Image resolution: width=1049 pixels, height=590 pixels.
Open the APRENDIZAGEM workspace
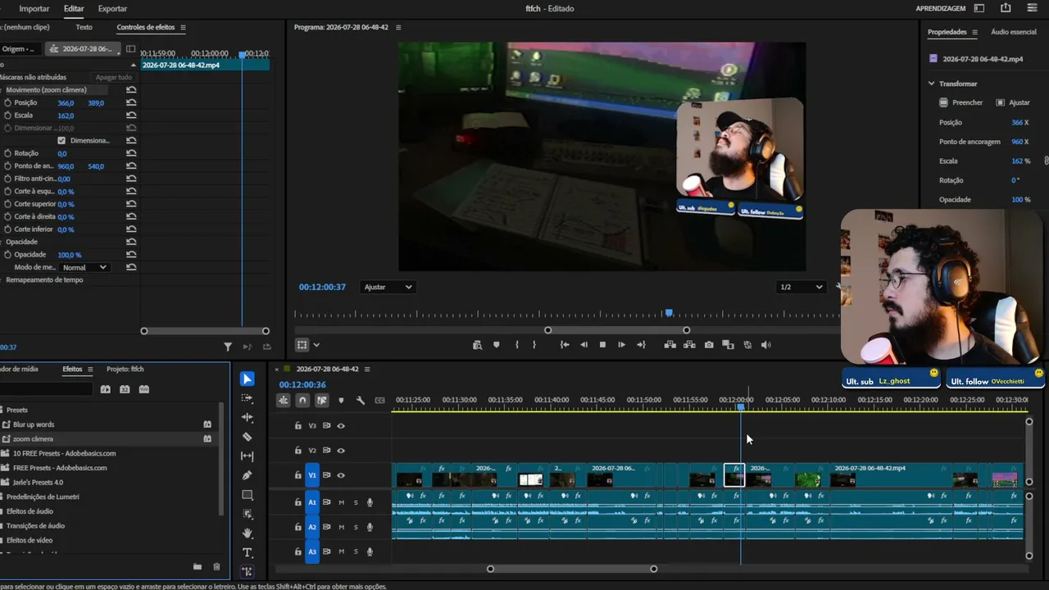click(941, 8)
